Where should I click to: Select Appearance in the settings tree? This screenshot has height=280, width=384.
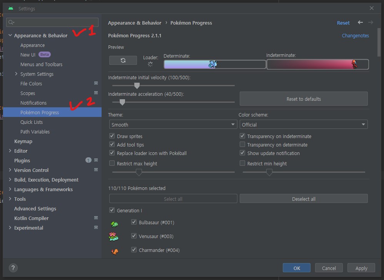pos(33,45)
